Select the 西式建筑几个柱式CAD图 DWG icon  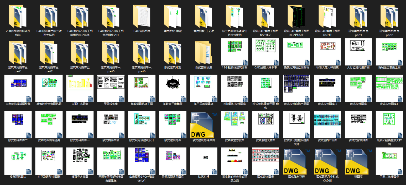click(327, 161)
